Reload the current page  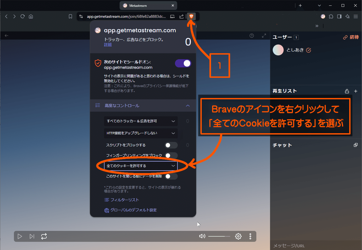tap(23, 16)
